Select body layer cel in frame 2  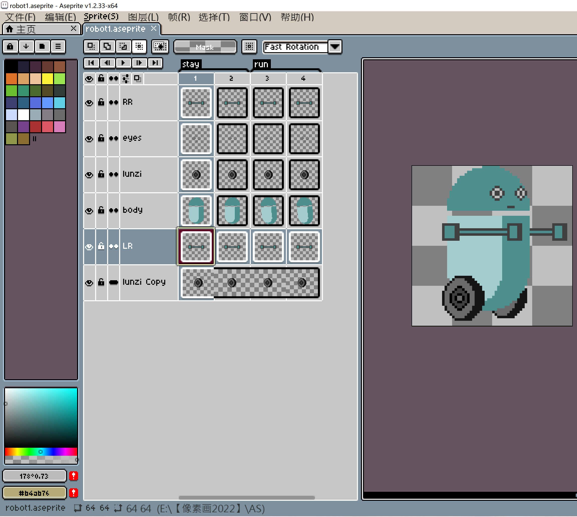[x=232, y=211]
